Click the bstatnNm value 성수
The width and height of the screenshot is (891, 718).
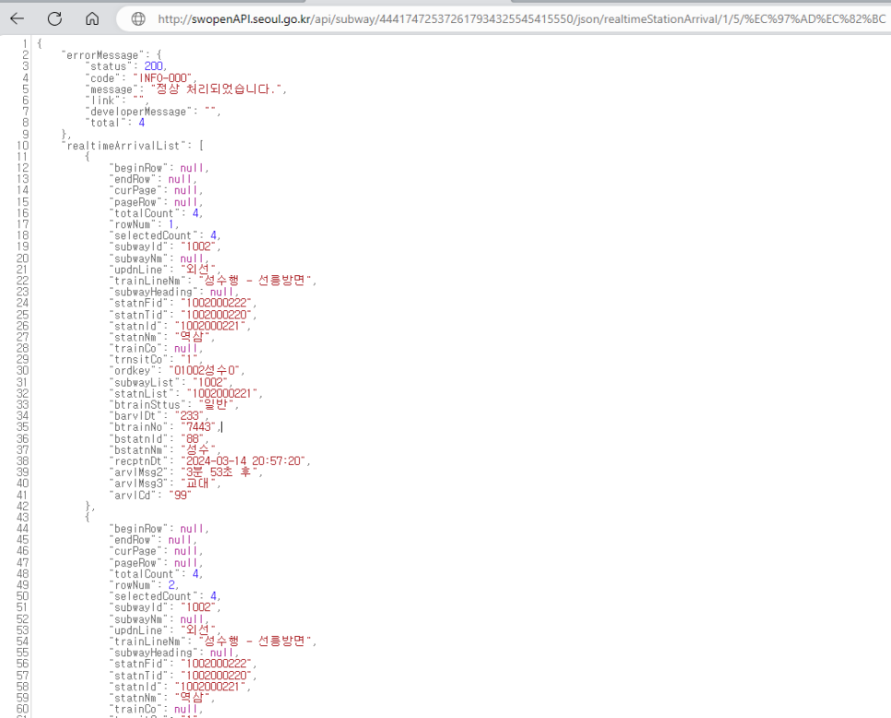pos(198,449)
